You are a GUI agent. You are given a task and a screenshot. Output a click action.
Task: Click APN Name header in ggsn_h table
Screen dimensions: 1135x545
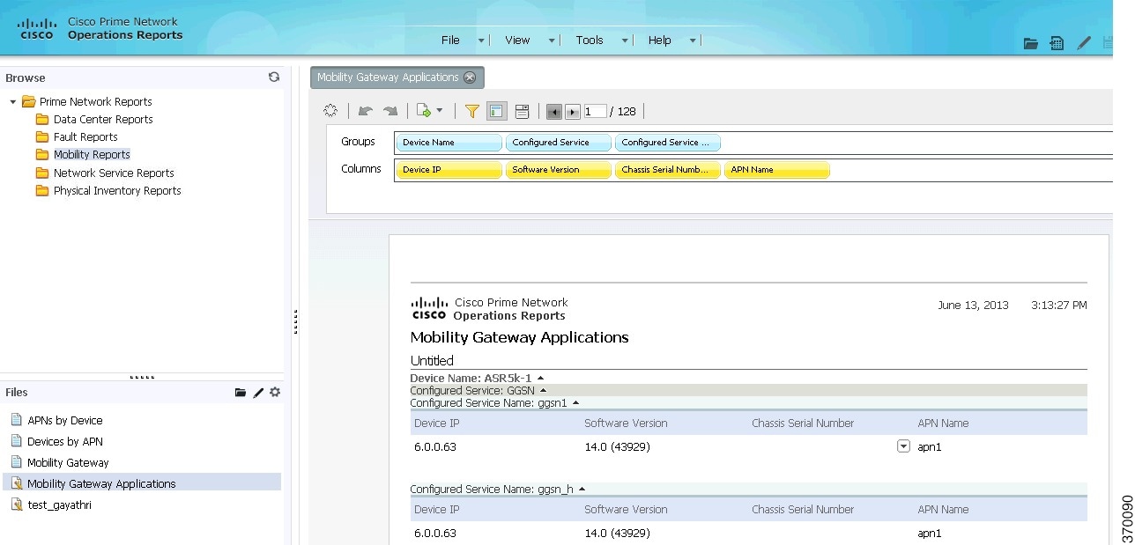[x=943, y=510]
